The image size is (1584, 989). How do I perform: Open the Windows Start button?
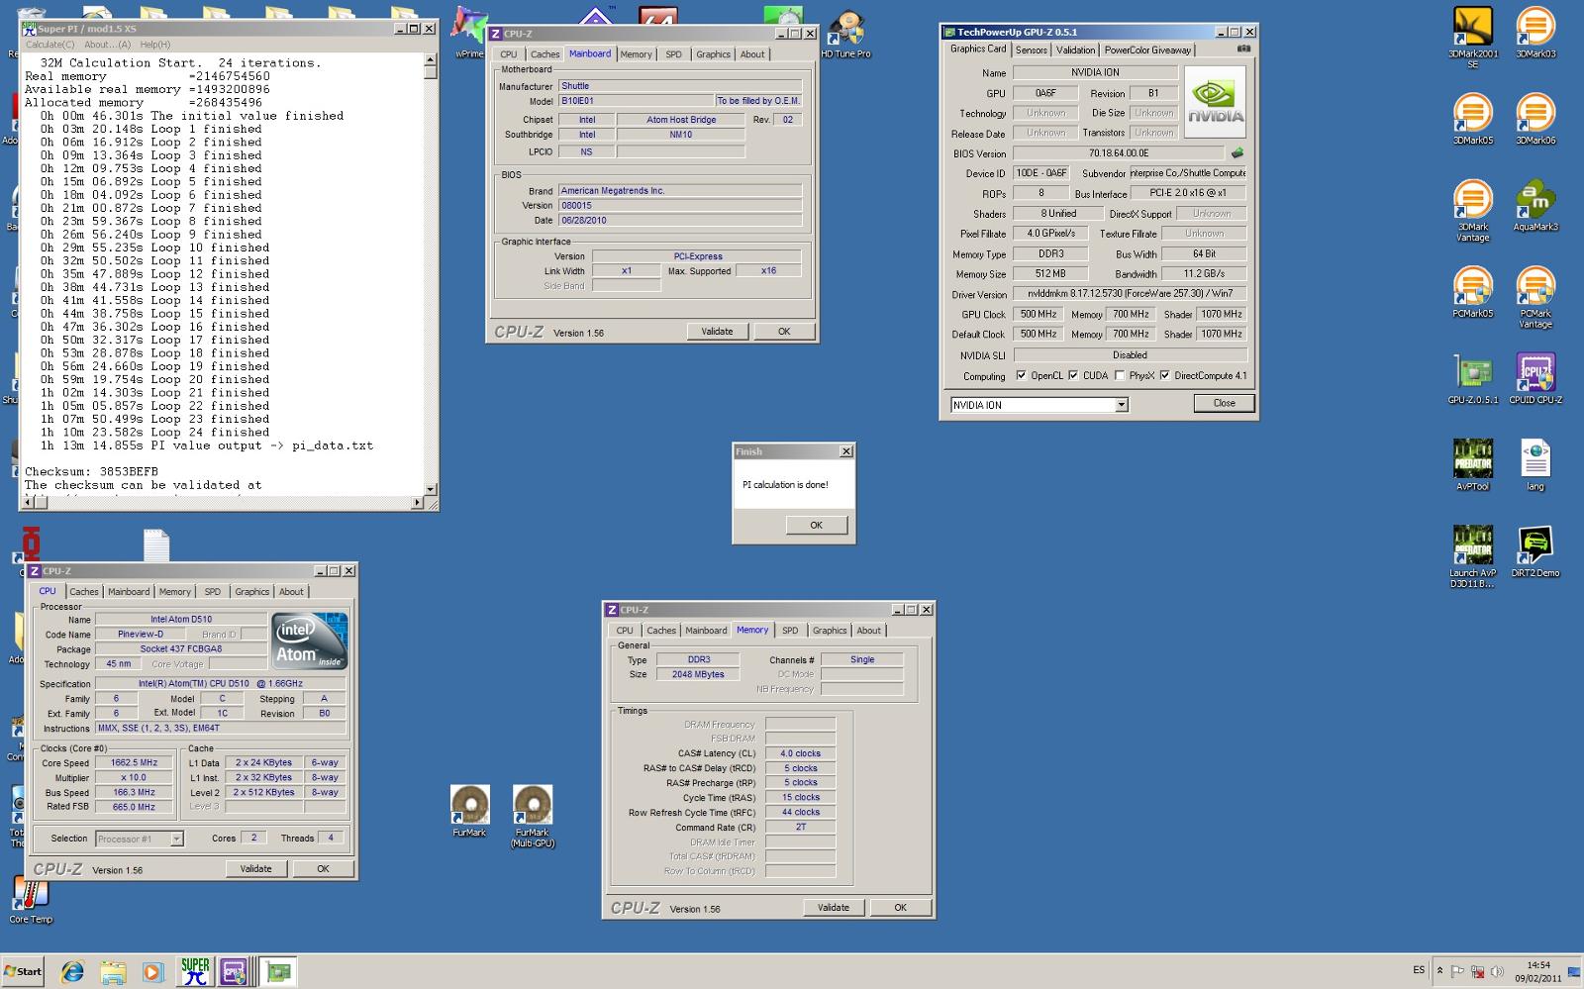23,971
